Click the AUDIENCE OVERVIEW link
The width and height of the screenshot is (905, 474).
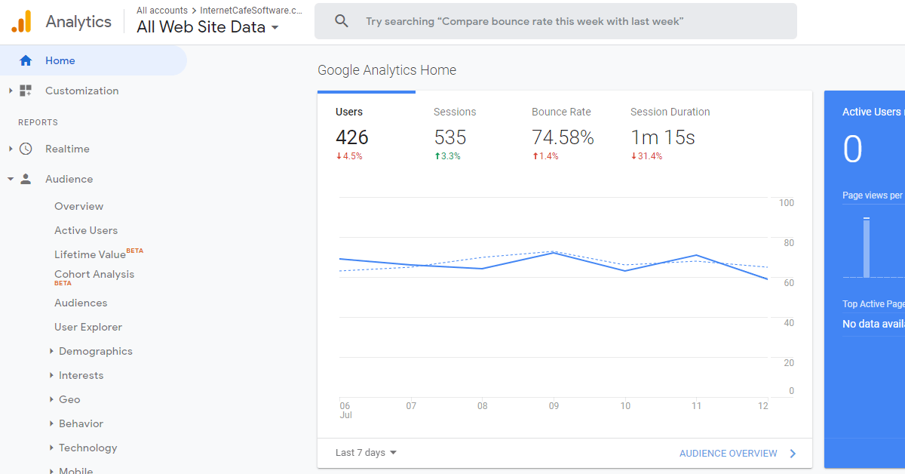(x=728, y=454)
